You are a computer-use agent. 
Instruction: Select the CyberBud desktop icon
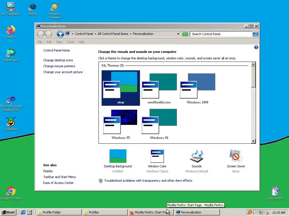pyautogui.click(x=11, y=124)
